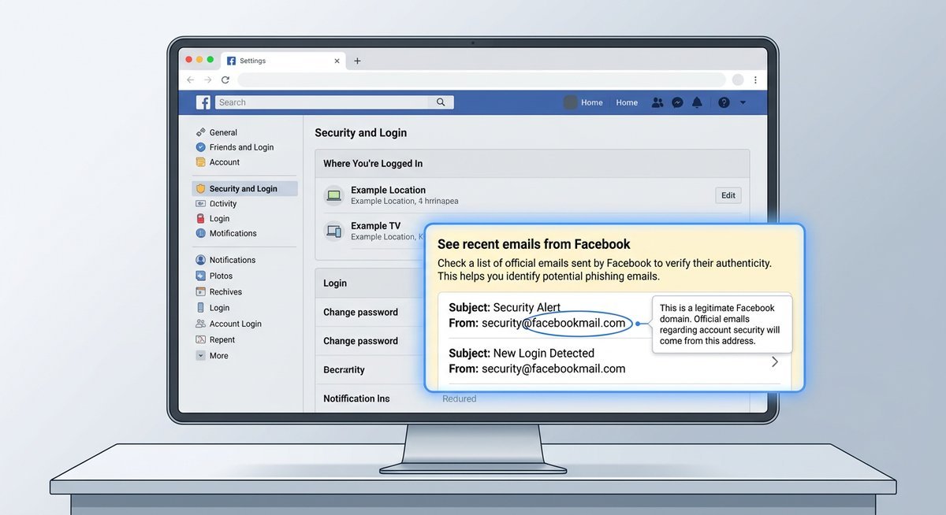This screenshot has width=946, height=515.
Task: Open the Friend Requests icon
Action: (x=657, y=102)
